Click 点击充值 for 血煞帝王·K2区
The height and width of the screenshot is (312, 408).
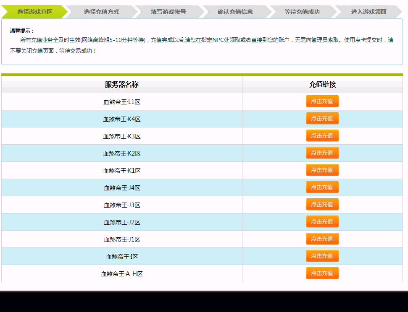322,153
